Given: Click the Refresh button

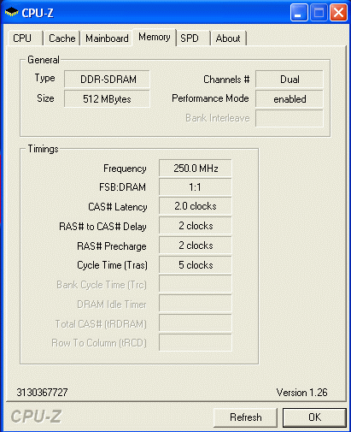Looking at the screenshot, I should click(245, 417).
